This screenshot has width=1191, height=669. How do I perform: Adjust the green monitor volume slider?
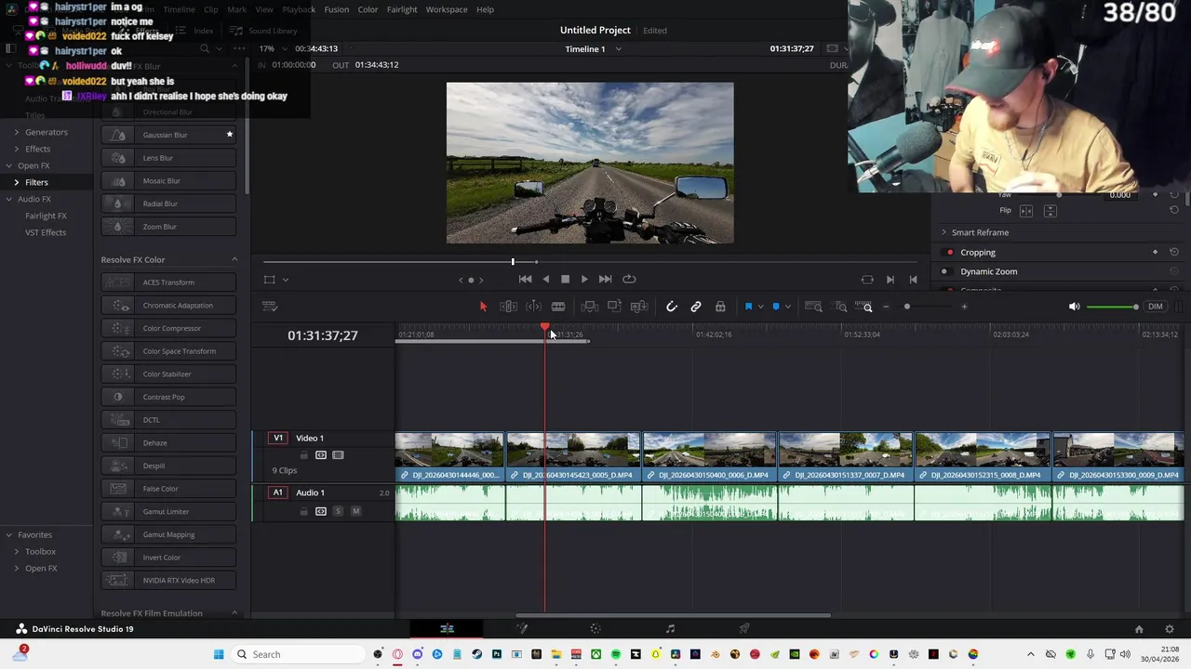click(1113, 307)
